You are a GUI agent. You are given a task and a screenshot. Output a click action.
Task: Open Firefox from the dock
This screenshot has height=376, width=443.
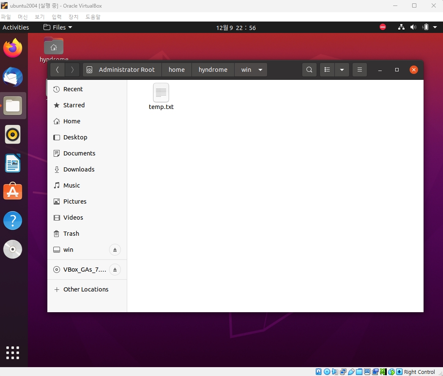click(x=13, y=48)
